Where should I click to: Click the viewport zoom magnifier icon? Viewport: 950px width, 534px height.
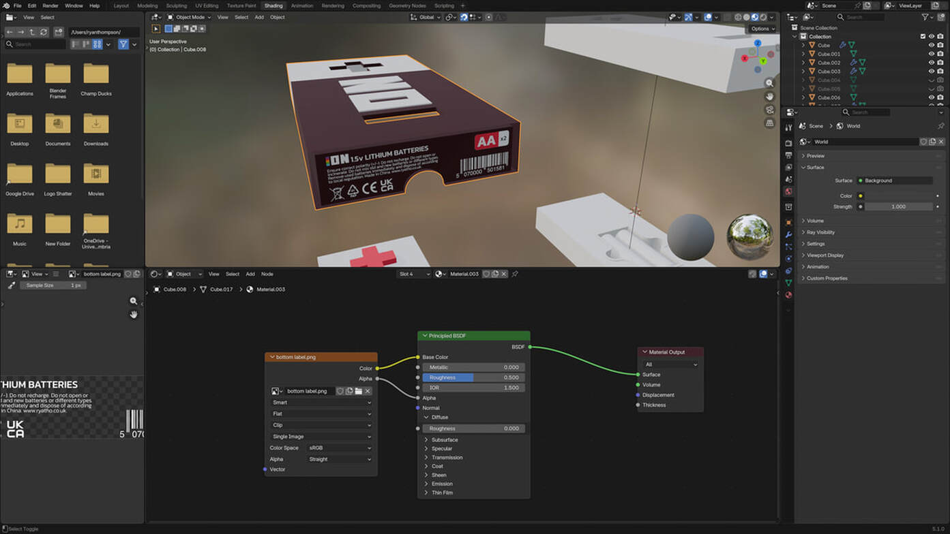click(769, 83)
